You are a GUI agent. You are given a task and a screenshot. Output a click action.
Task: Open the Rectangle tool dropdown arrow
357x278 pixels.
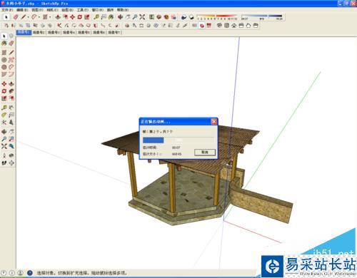pos(50,17)
